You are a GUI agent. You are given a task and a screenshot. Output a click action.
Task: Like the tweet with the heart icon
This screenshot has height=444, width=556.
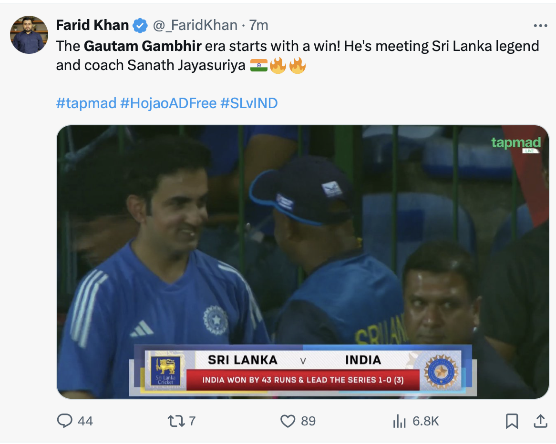(288, 421)
